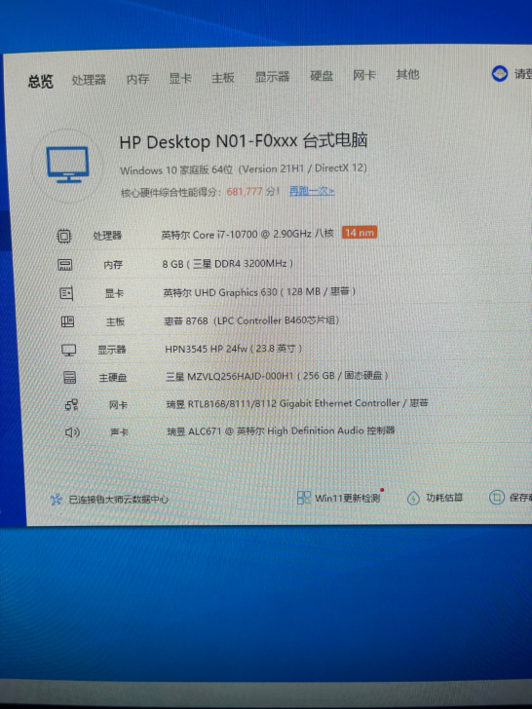532x709 pixels.
Task: Open the 其他 tab
Action: (x=407, y=75)
